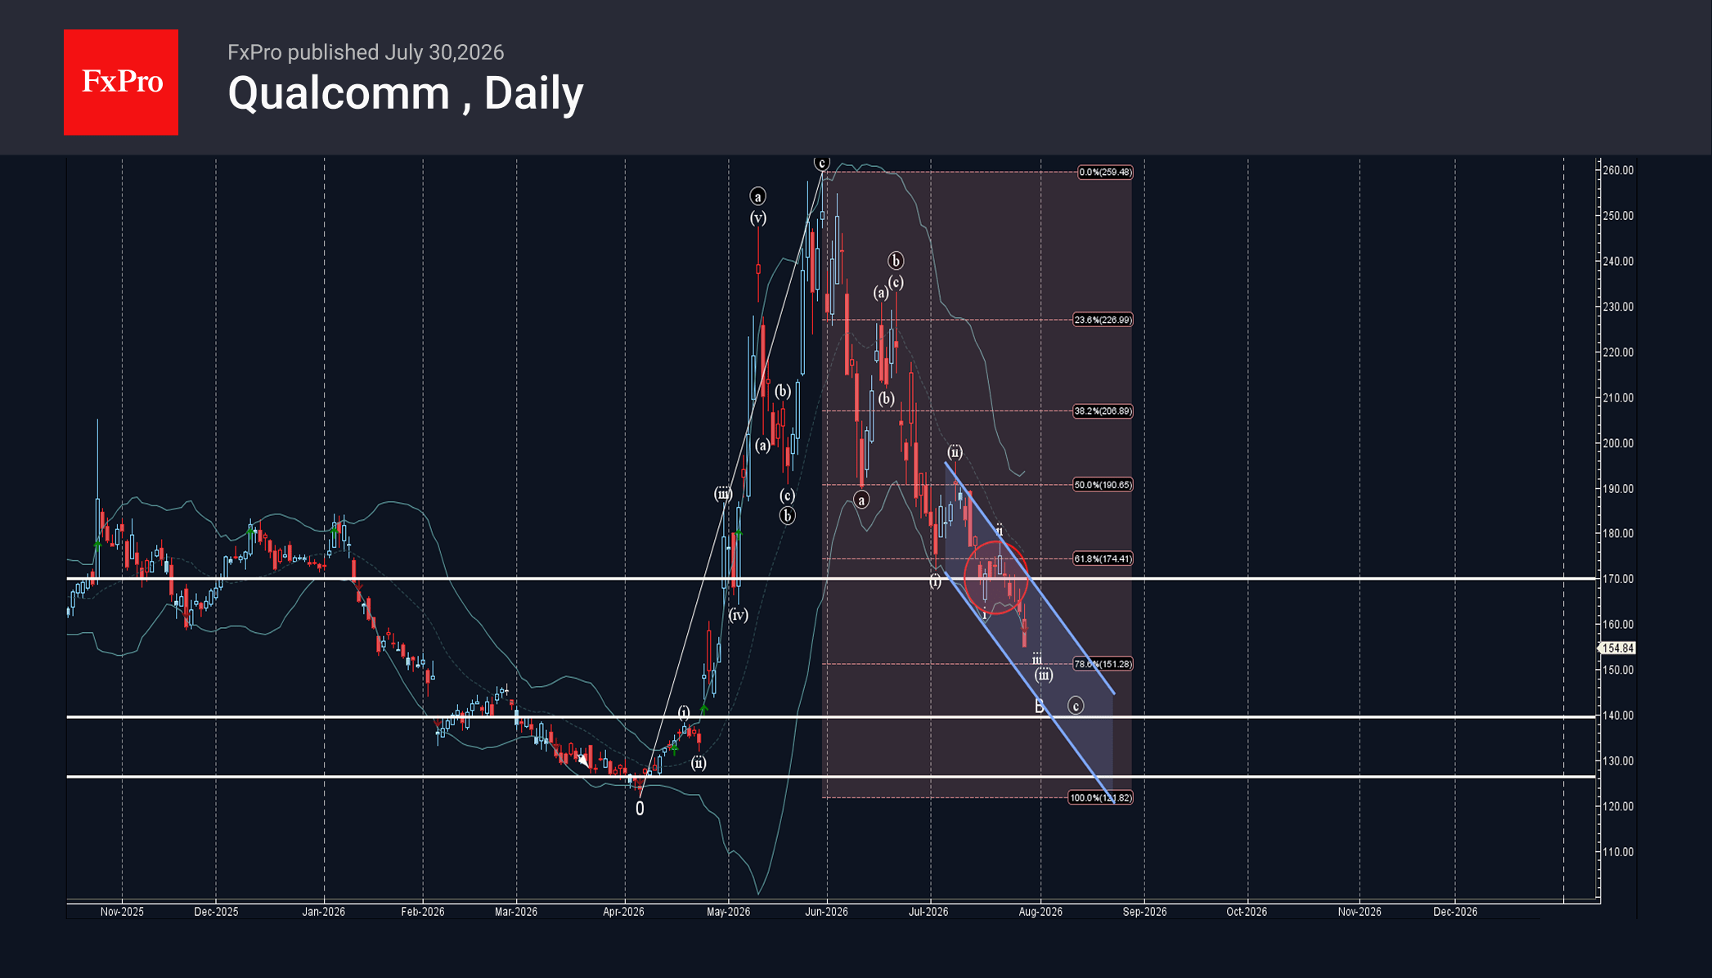
Task: Select Feb-2026 on the time axis
Action: click(423, 912)
